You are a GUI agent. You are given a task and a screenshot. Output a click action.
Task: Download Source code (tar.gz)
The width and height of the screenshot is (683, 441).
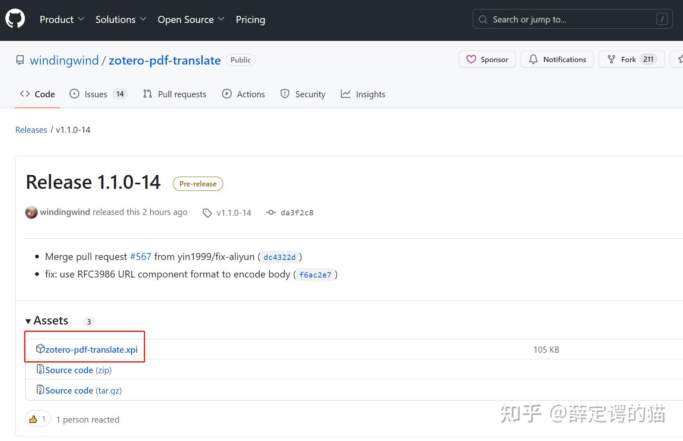point(83,391)
